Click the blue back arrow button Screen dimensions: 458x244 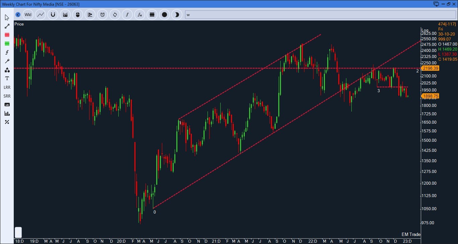(x=18, y=15)
